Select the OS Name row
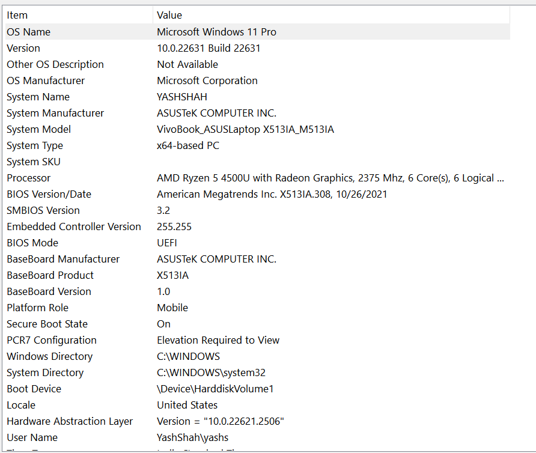536x453 pixels. click(29, 32)
